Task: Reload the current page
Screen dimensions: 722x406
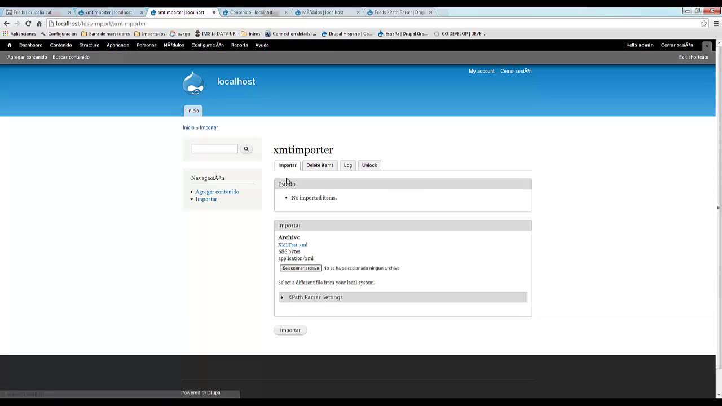Action: (28, 23)
